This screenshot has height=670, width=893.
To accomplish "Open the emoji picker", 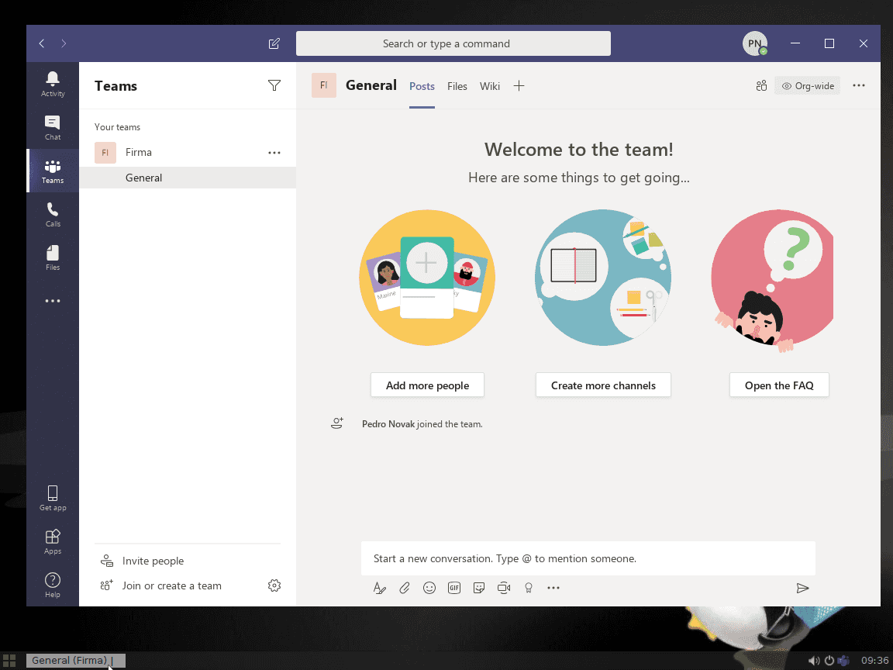I will point(429,588).
